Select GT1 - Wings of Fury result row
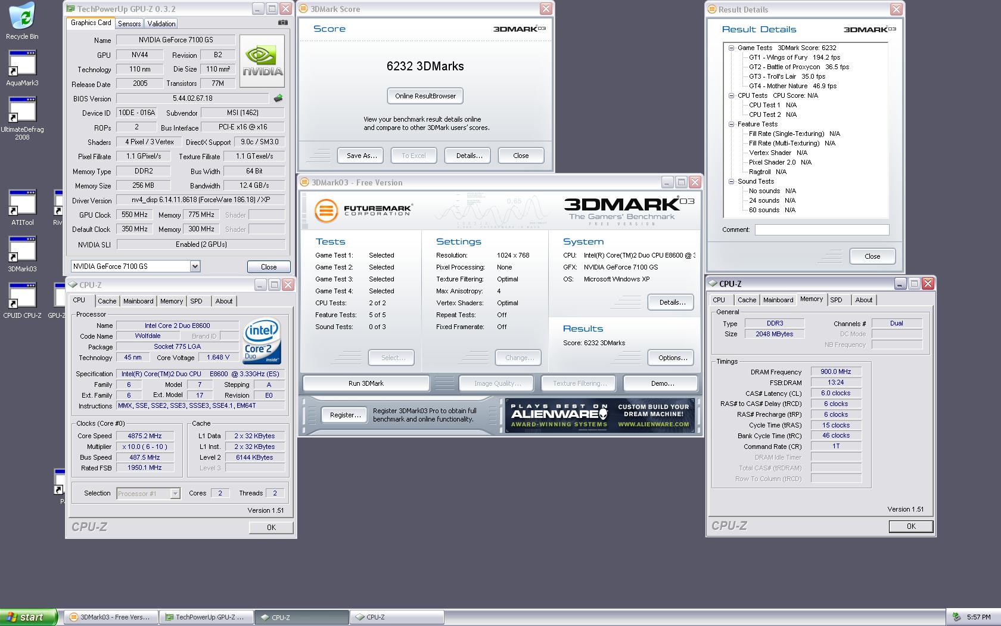This screenshot has width=1001, height=626. [x=794, y=57]
